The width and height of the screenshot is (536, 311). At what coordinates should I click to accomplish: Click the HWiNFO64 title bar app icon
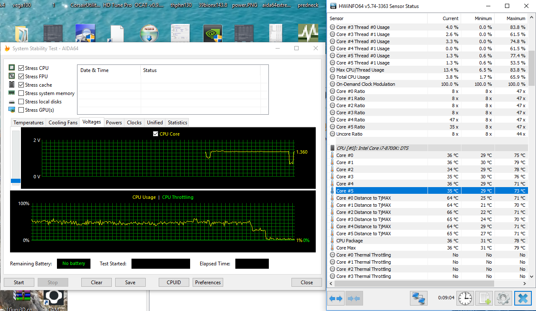(x=333, y=6)
